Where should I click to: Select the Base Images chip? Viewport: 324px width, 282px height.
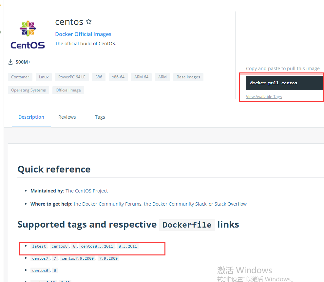pos(188,77)
